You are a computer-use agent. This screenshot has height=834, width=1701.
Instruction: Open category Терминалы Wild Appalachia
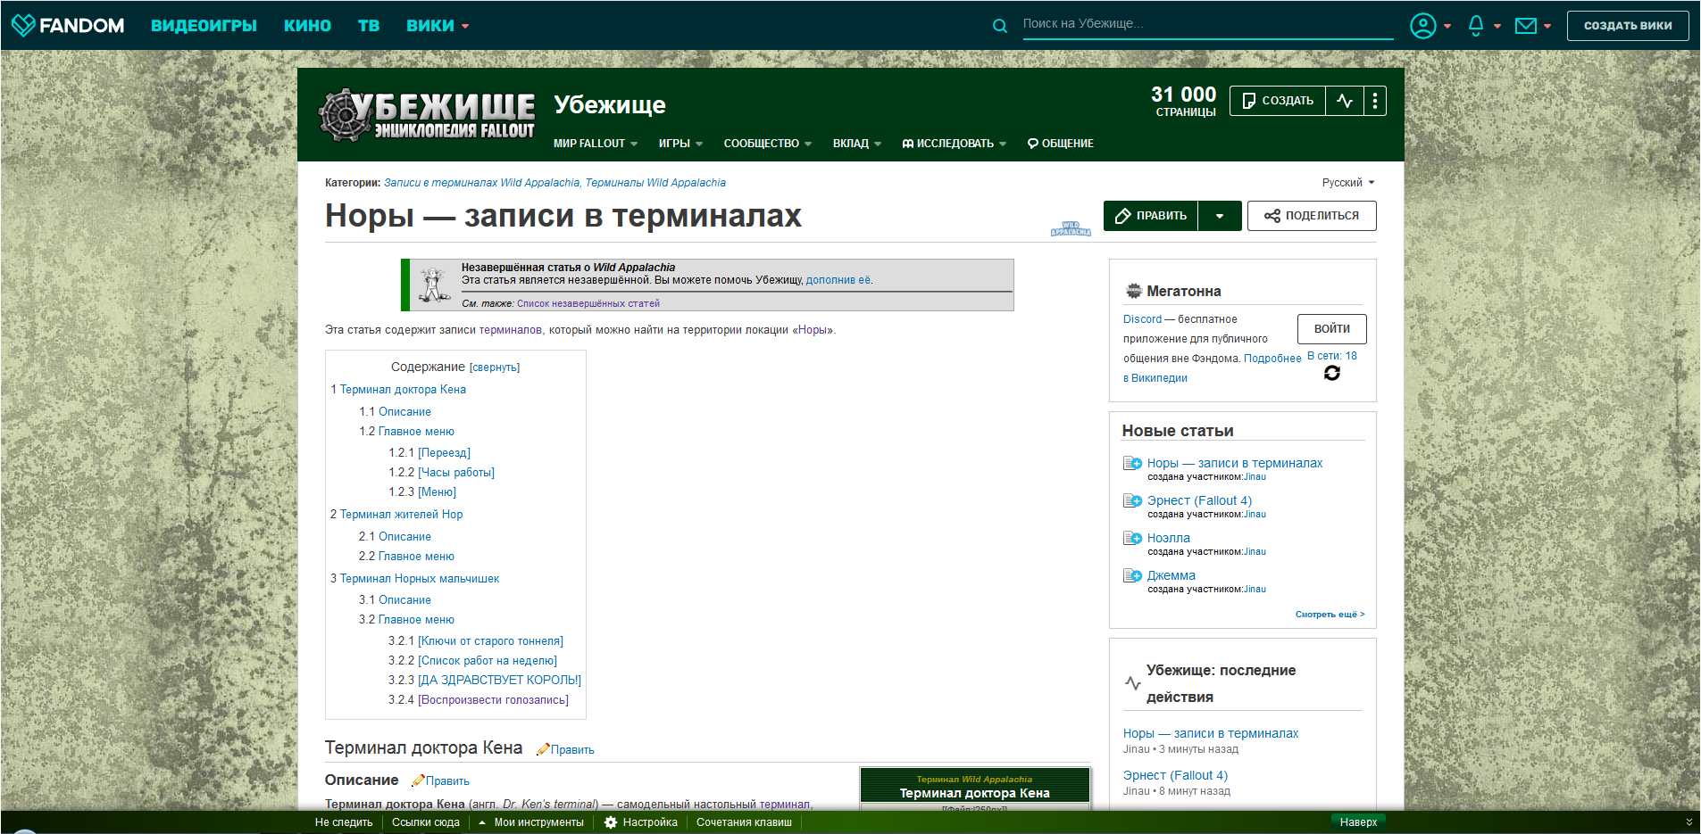click(x=655, y=183)
